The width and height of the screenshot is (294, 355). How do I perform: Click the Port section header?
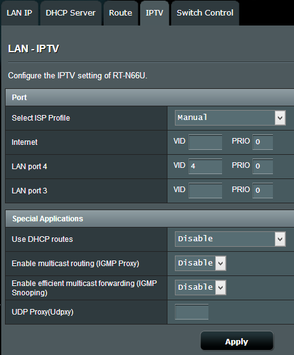(149, 98)
